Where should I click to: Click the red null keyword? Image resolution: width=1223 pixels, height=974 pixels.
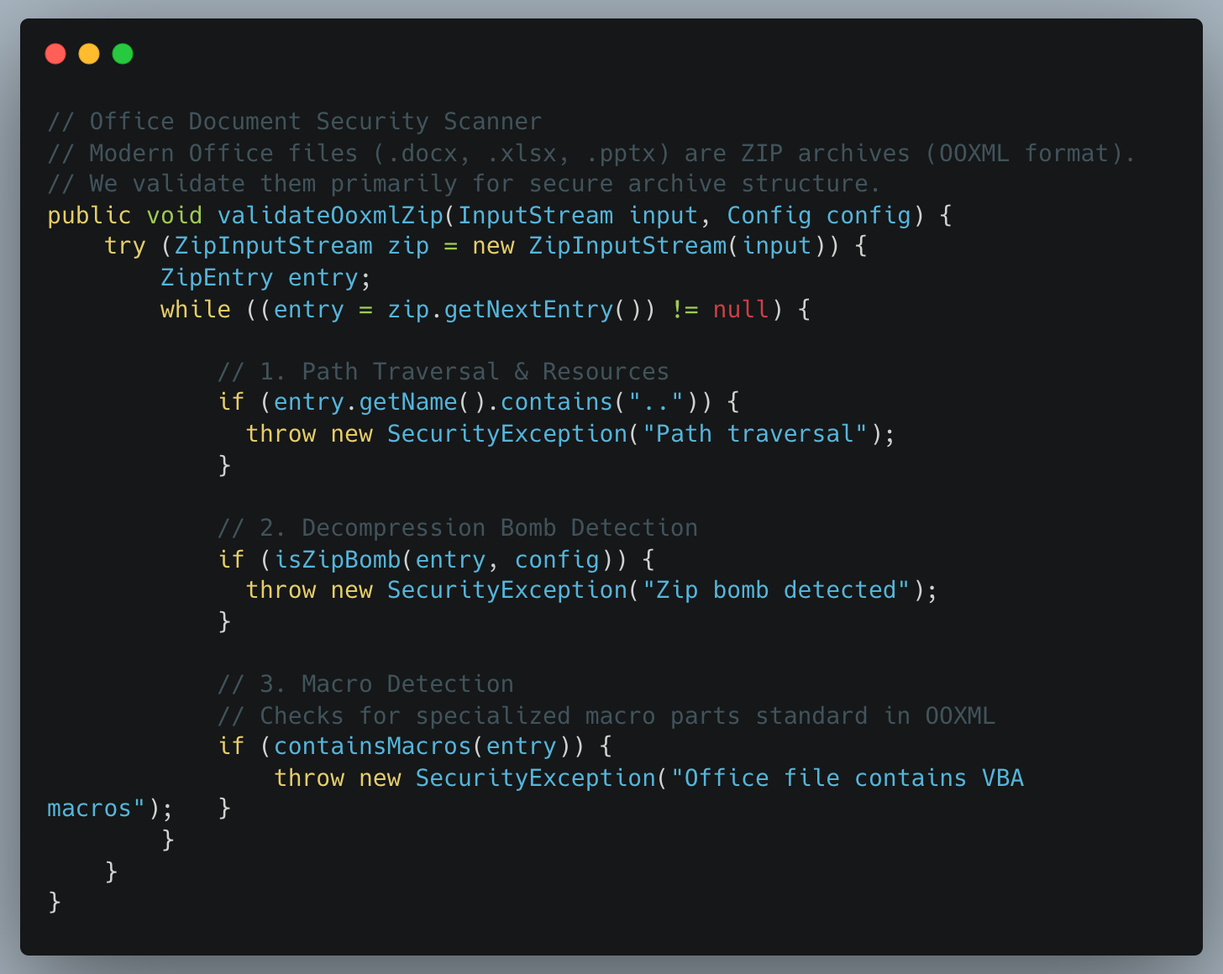click(x=741, y=310)
